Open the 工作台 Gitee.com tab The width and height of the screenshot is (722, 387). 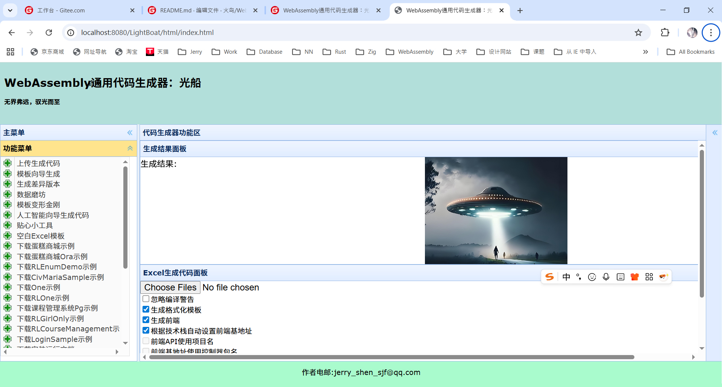[74, 10]
